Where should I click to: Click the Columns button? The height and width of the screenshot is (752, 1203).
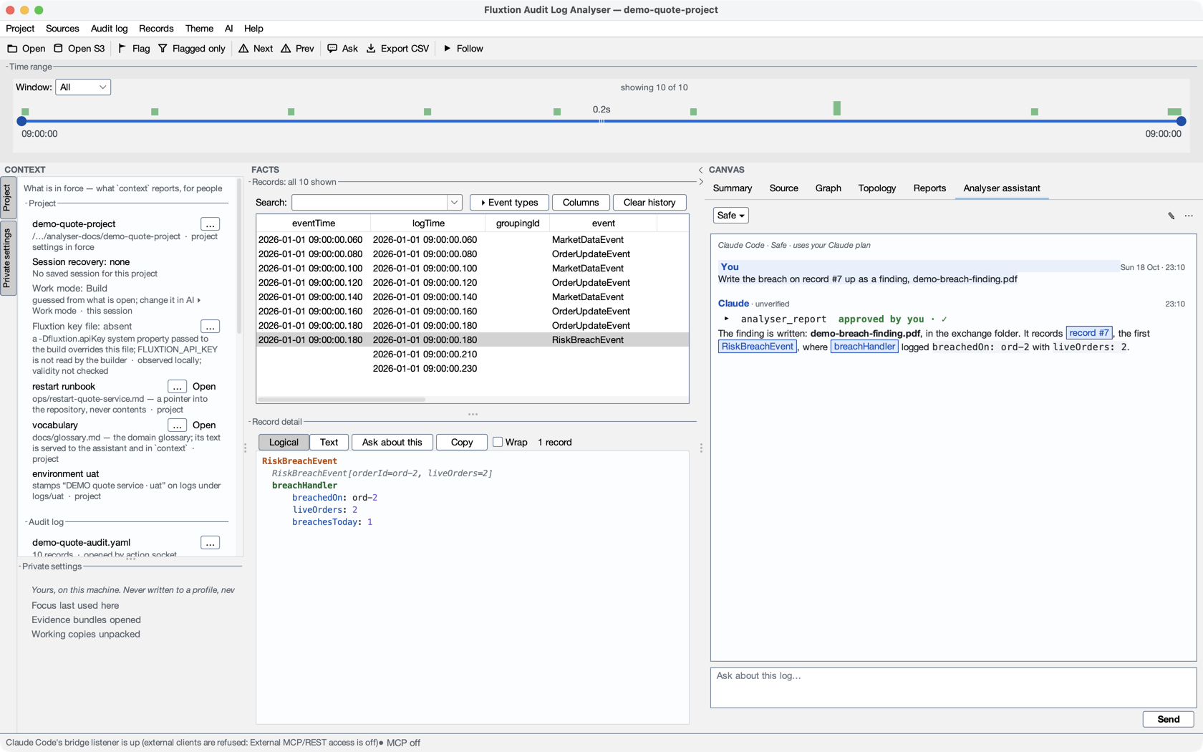pyautogui.click(x=581, y=203)
